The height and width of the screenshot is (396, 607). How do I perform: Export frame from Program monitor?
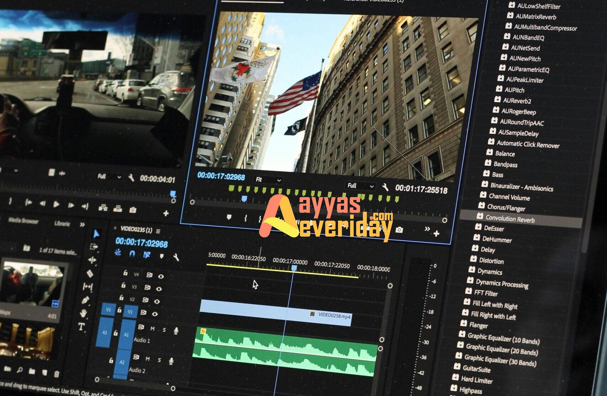point(399,230)
